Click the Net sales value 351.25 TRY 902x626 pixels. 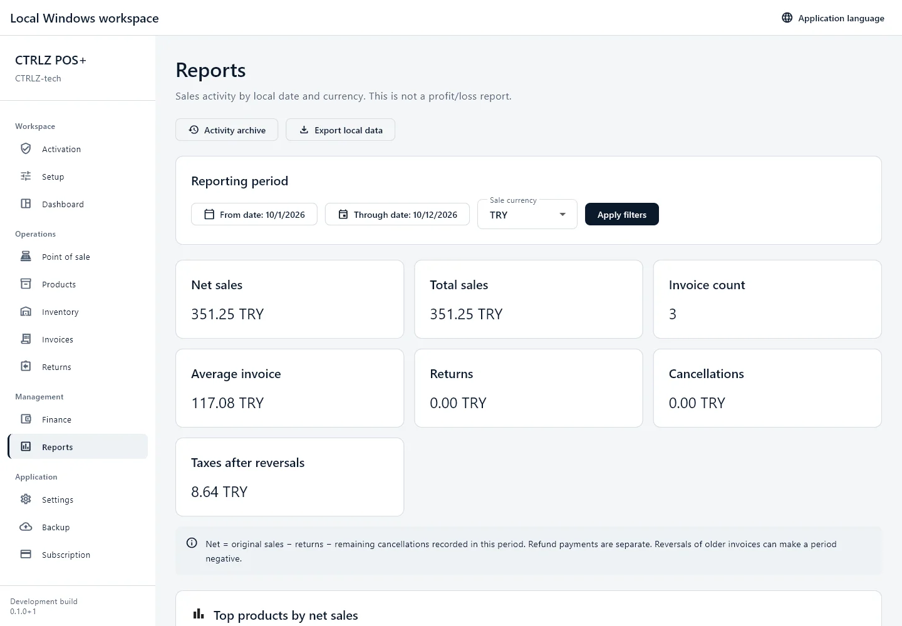pos(227,314)
